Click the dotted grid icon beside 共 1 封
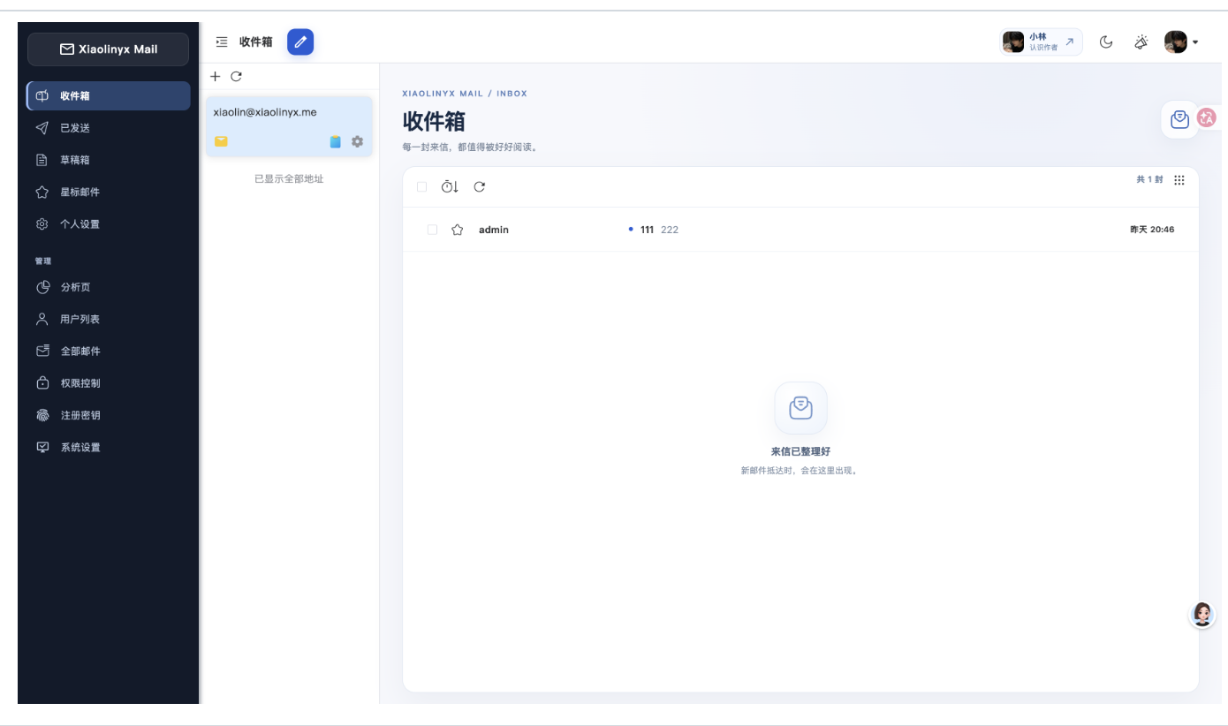 click(x=1179, y=180)
